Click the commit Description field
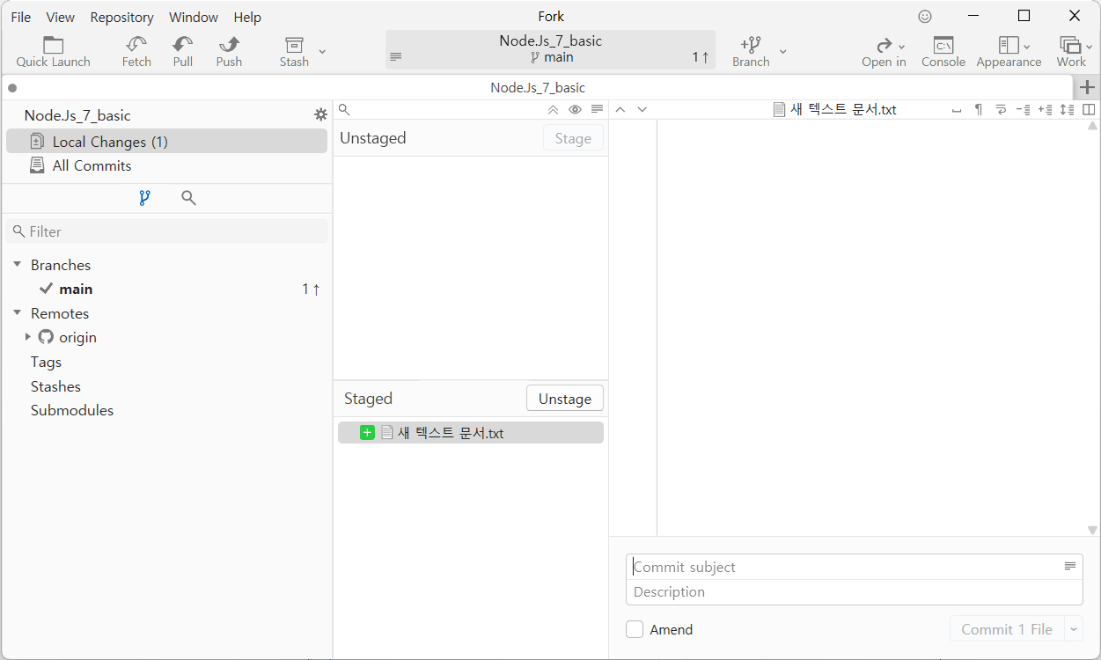1101x660 pixels. [x=855, y=591]
